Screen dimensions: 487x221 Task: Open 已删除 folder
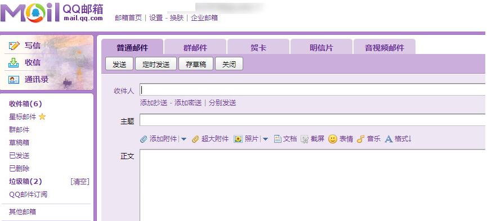pyautogui.click(x=19, y=169)
